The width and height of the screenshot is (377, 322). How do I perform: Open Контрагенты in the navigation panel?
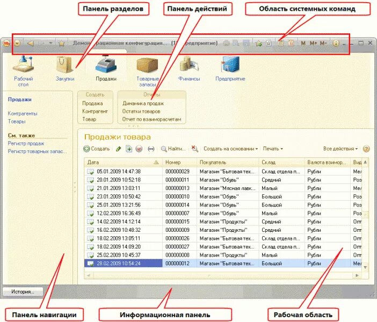point(23,113)
